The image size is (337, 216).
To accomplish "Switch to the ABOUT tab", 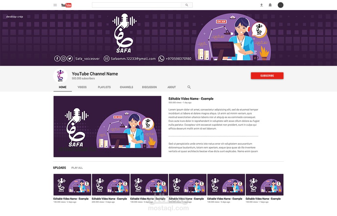I will (x=172, y=87).
